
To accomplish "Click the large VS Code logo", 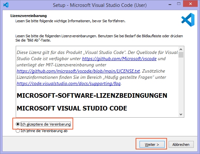I will (188, 20).
